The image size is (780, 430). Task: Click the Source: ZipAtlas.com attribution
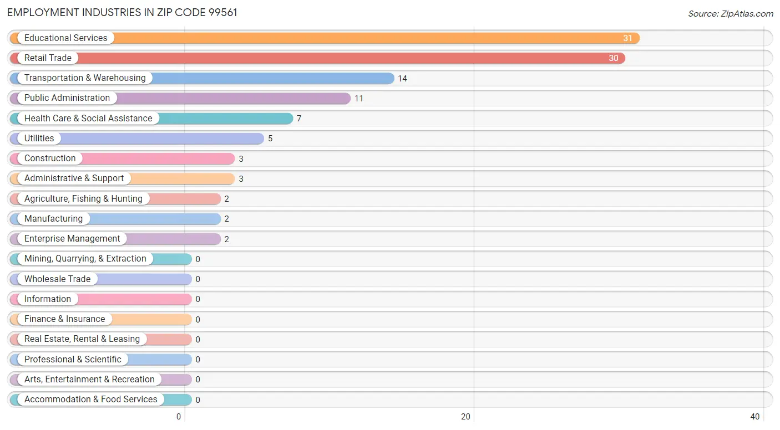(731, 14)
